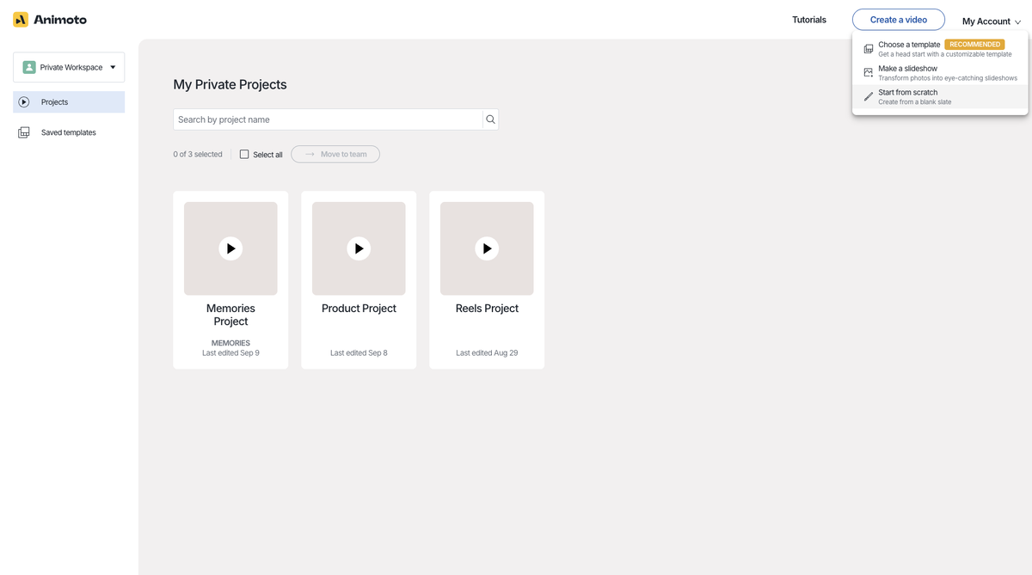Play the Reels Project video
The width and height of the screenshot is (1032, 575).
pos(487,248)
